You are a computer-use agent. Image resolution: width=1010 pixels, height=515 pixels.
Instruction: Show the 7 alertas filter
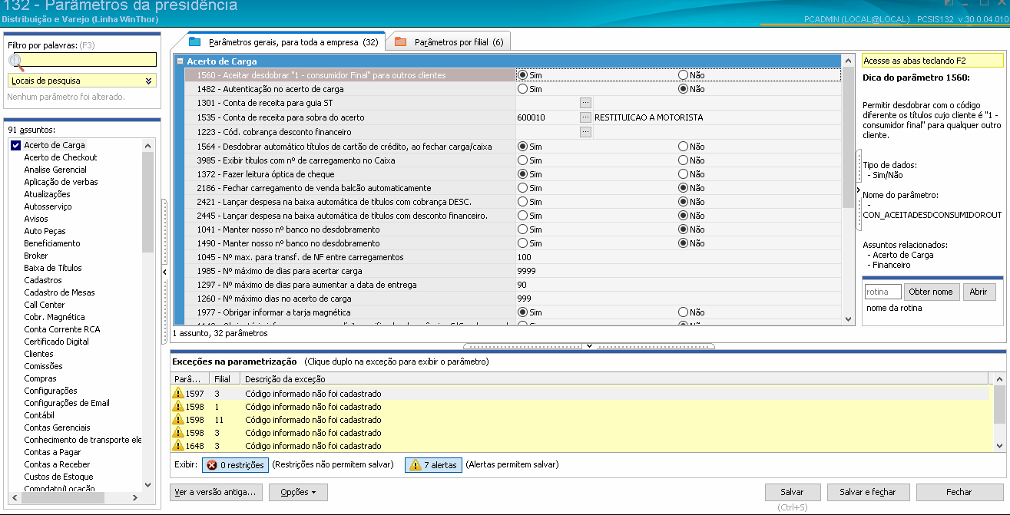click(433, 465)
